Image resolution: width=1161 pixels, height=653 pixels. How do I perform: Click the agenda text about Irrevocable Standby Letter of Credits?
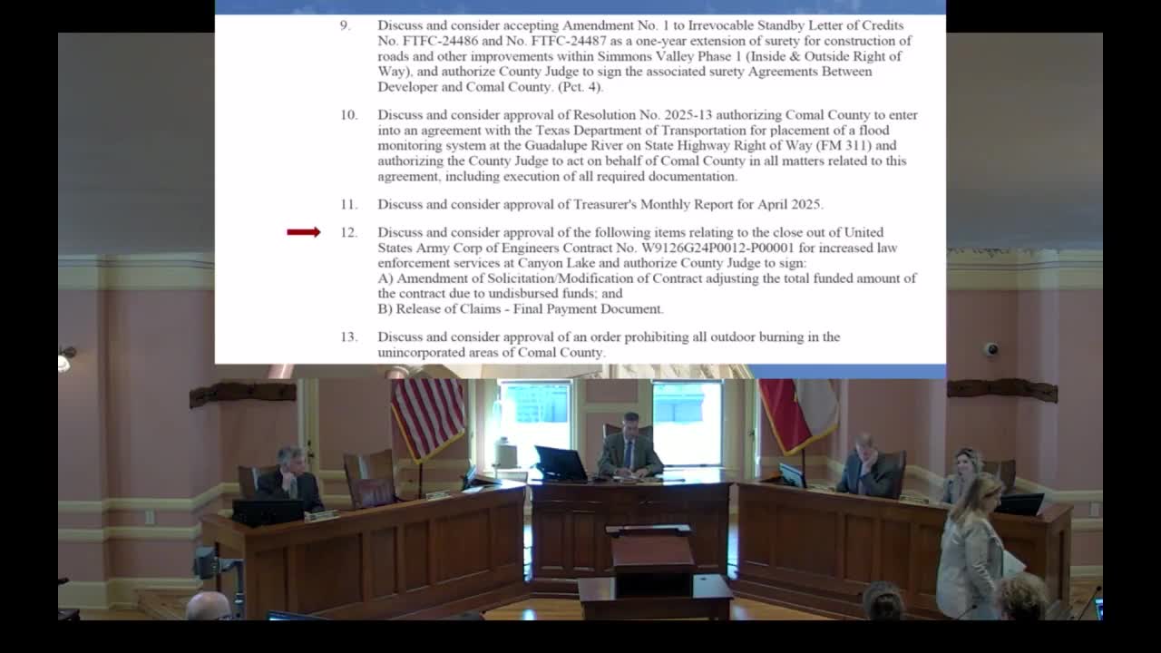tap(646, 56)
